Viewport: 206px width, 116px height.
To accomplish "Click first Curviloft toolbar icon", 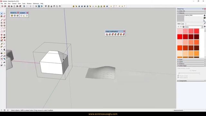I will pyautogui.click(x=21, y=16).
